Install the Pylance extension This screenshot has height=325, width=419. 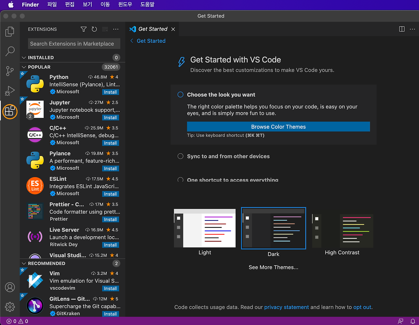click(x=110, y=169)
